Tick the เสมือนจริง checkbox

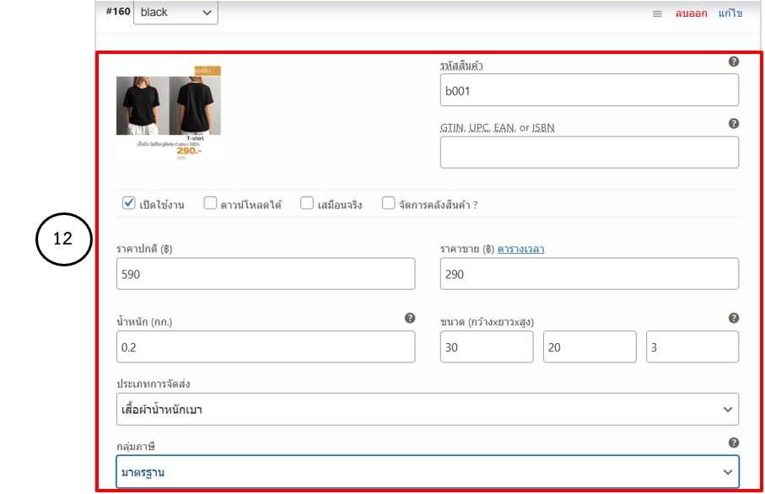[x=308, y=203]
